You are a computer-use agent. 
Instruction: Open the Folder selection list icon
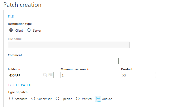point(51,75)
